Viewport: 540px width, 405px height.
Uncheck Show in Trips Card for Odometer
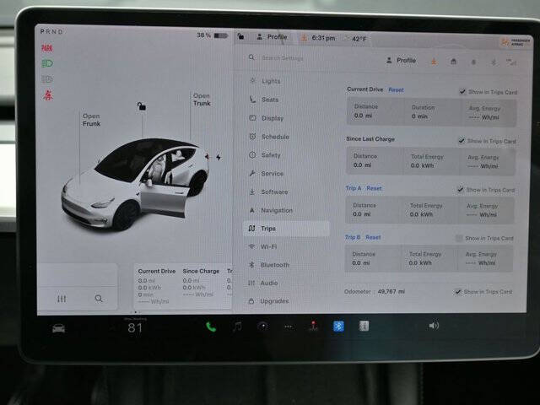pyautogui.click(x=457, y=291)
